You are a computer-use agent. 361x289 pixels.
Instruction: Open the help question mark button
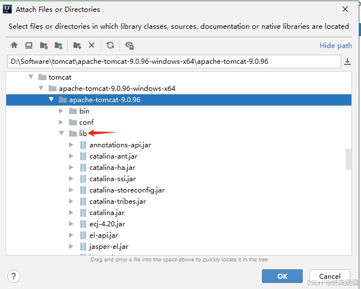14,276
